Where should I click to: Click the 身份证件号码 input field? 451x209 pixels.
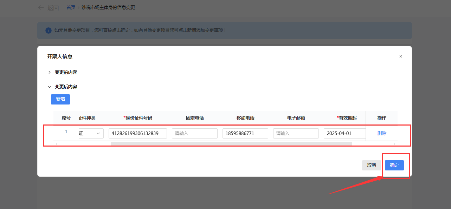(x=138, y=133)
